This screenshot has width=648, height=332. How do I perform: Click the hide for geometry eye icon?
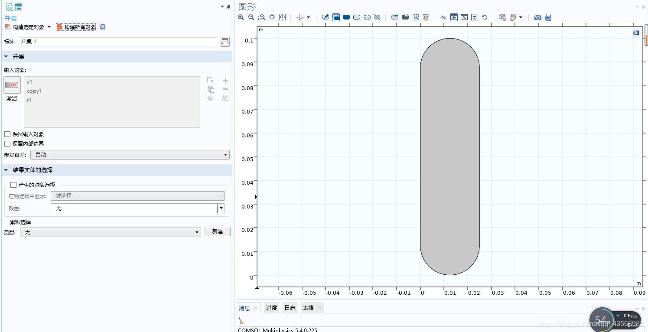(x=443, y=17)
